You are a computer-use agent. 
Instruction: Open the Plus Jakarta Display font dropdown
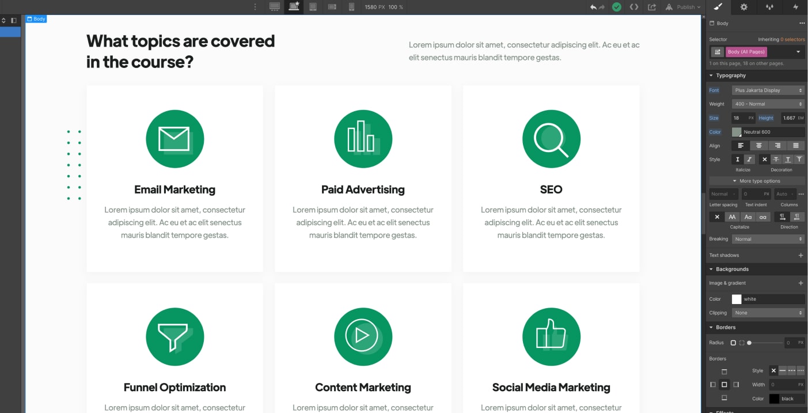[768, 90]
